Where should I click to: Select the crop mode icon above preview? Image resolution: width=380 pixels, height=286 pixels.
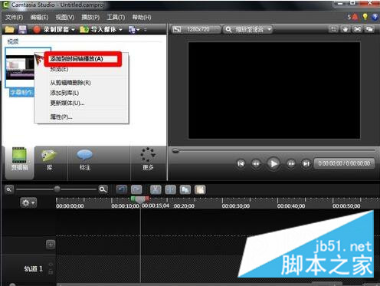(333, 29)
